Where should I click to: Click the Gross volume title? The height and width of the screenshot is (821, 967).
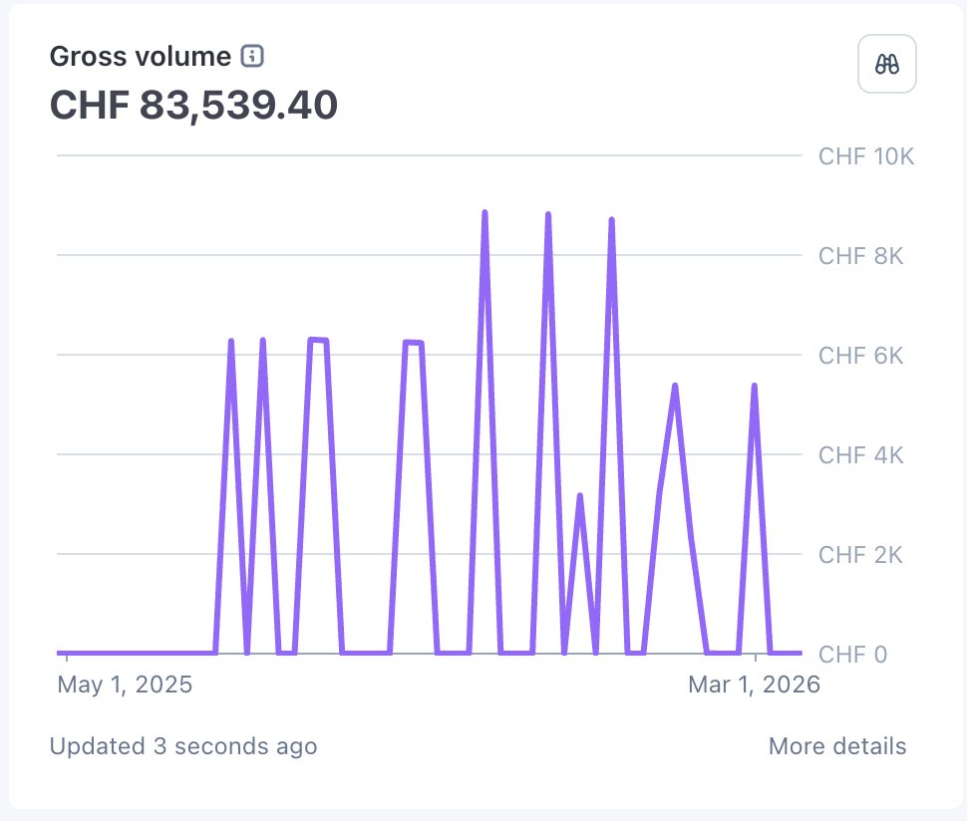tap(140, 57)
